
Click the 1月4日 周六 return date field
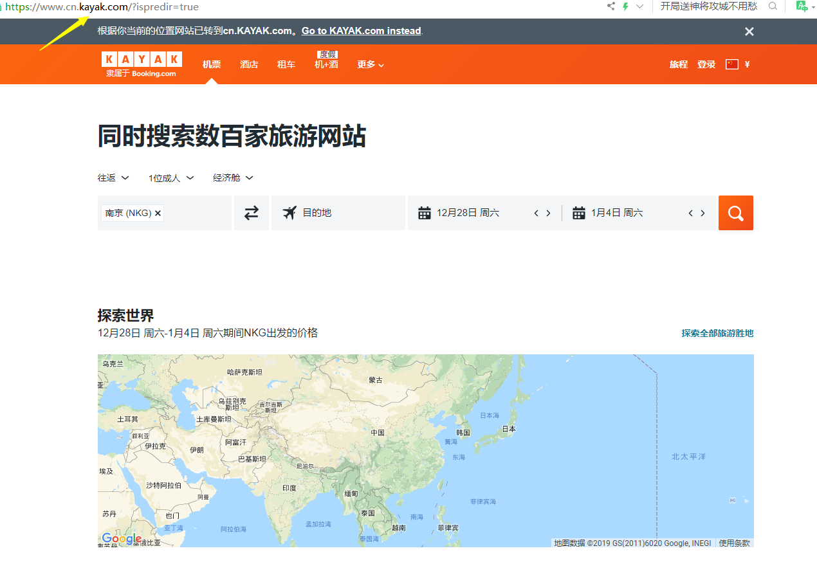(617, 213)
